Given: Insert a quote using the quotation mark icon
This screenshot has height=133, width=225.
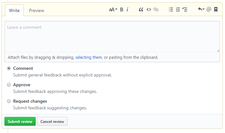Looking at the screenshot, I should [141, 9].
